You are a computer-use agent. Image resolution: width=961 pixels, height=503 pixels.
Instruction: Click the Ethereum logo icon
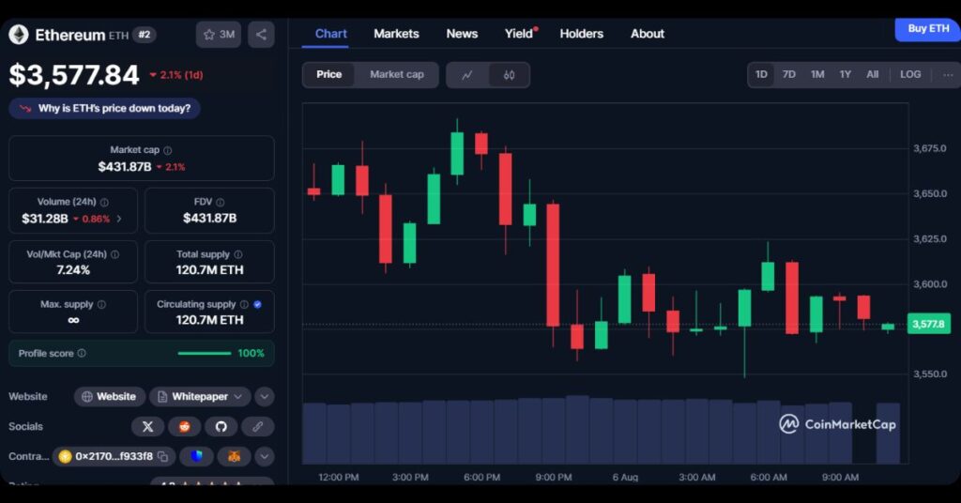[19, 35]
